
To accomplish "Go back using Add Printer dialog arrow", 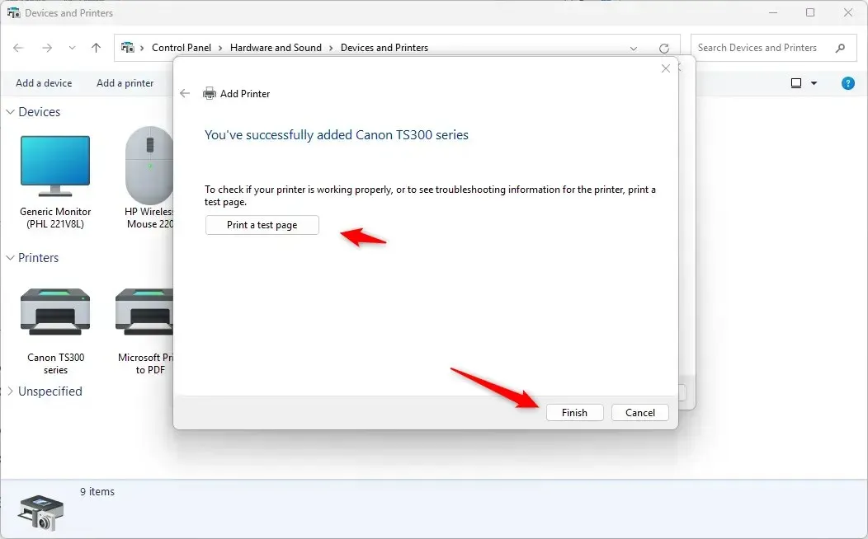I will (185, 93).
